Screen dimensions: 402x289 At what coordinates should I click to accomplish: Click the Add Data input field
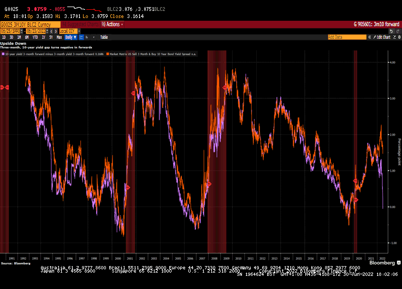(x=347, y=37)
